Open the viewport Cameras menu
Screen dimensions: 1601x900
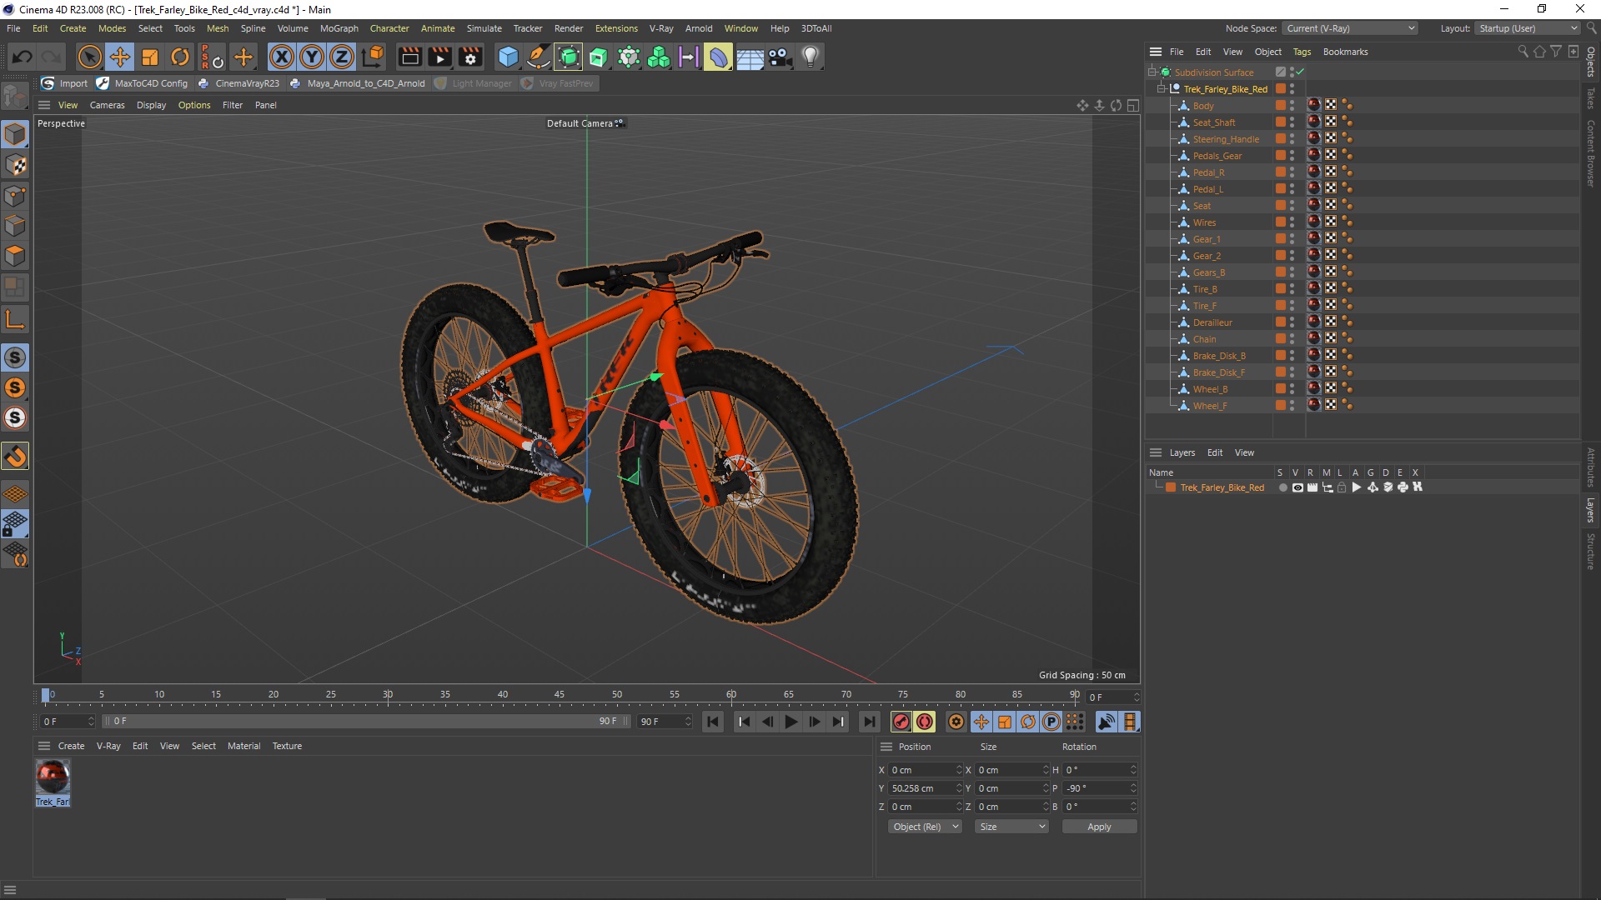coord(107,105)
